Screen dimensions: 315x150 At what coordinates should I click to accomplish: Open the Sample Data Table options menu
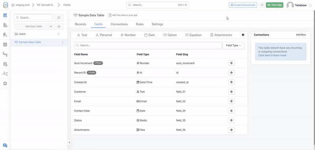click(63, 42)
